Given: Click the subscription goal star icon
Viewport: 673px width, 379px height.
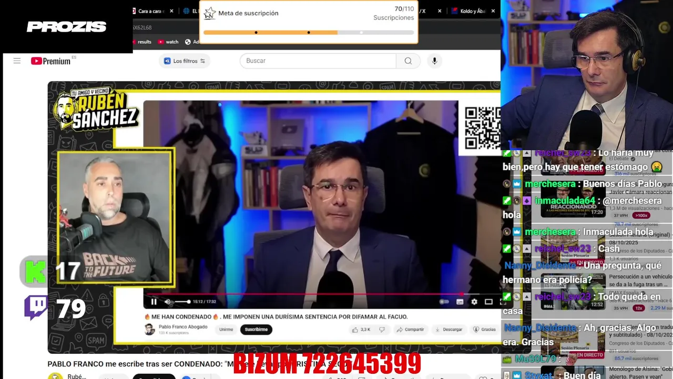Looking at the screenshot, I should [209, 13].
